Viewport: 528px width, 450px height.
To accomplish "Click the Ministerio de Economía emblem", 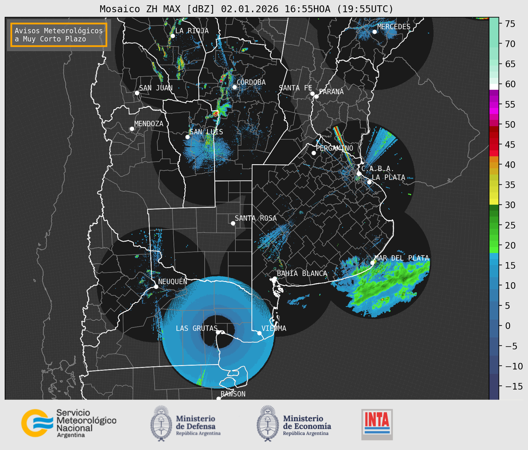I will 267,423.
